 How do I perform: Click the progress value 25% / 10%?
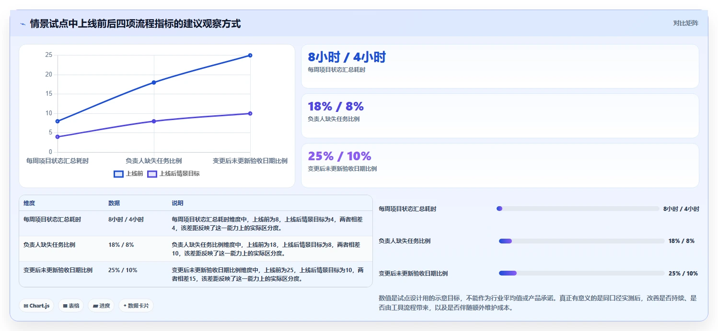coord(683,274)
